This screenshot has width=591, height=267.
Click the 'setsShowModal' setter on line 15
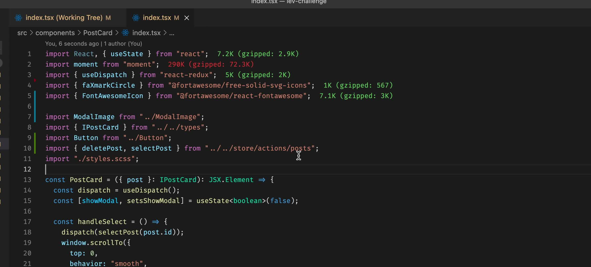coord(153,201)
